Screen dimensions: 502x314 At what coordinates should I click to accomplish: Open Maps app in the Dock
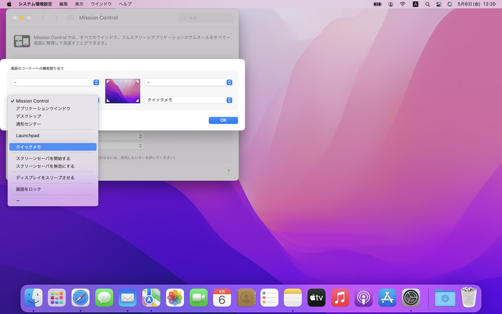(x=151, y=298)
